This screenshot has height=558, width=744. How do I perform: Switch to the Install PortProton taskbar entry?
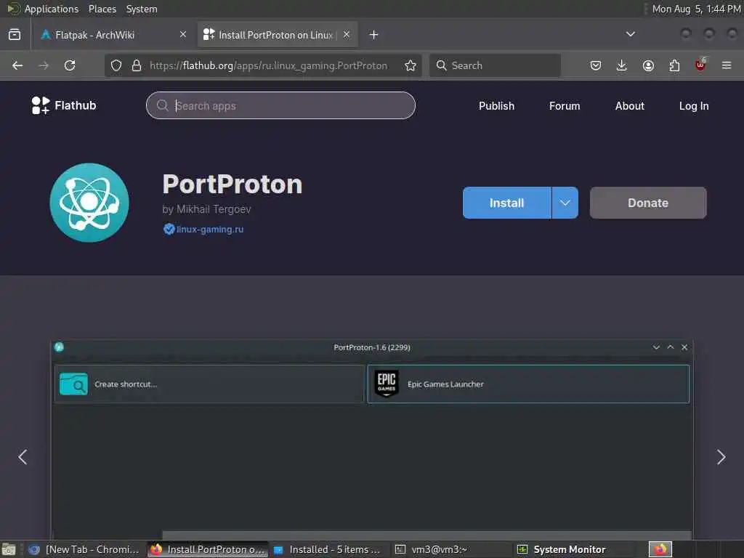208,549
